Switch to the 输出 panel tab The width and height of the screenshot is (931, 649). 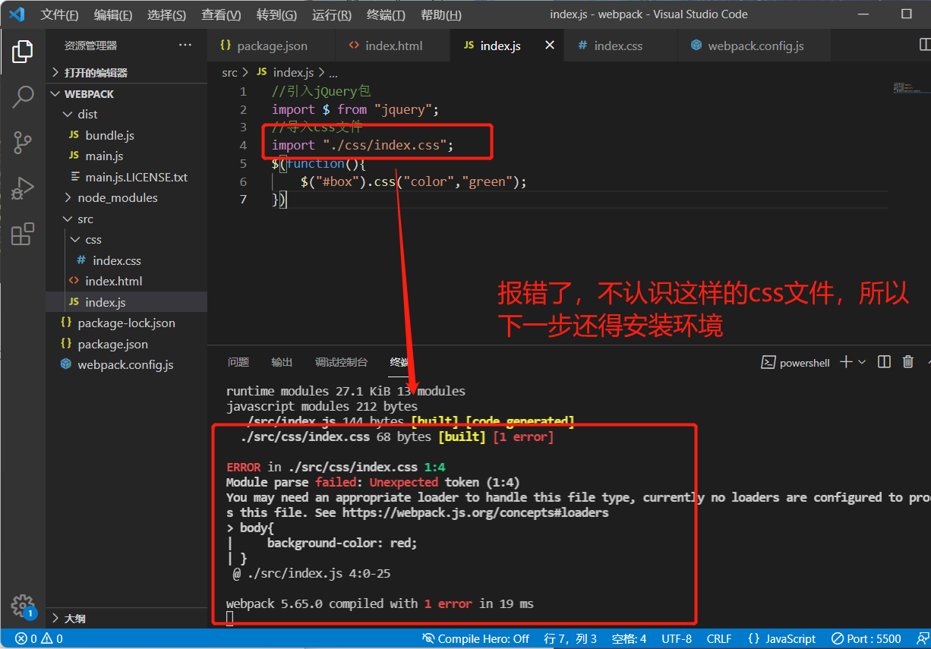[x=282, y=362]
